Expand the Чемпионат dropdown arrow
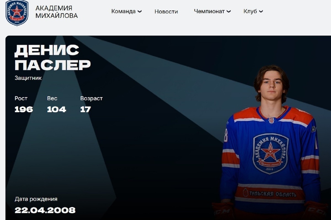 pos(229,12)
